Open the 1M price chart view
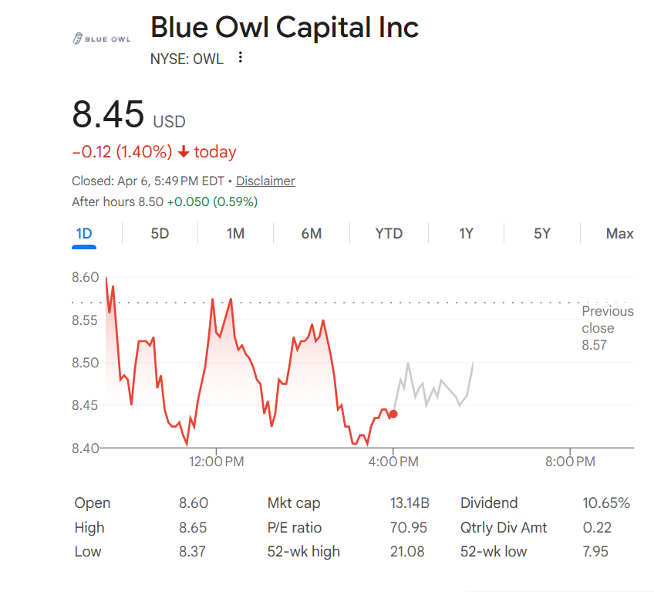 point(235,233)
